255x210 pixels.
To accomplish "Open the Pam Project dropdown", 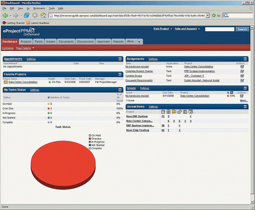I will (x=163, y=29).
